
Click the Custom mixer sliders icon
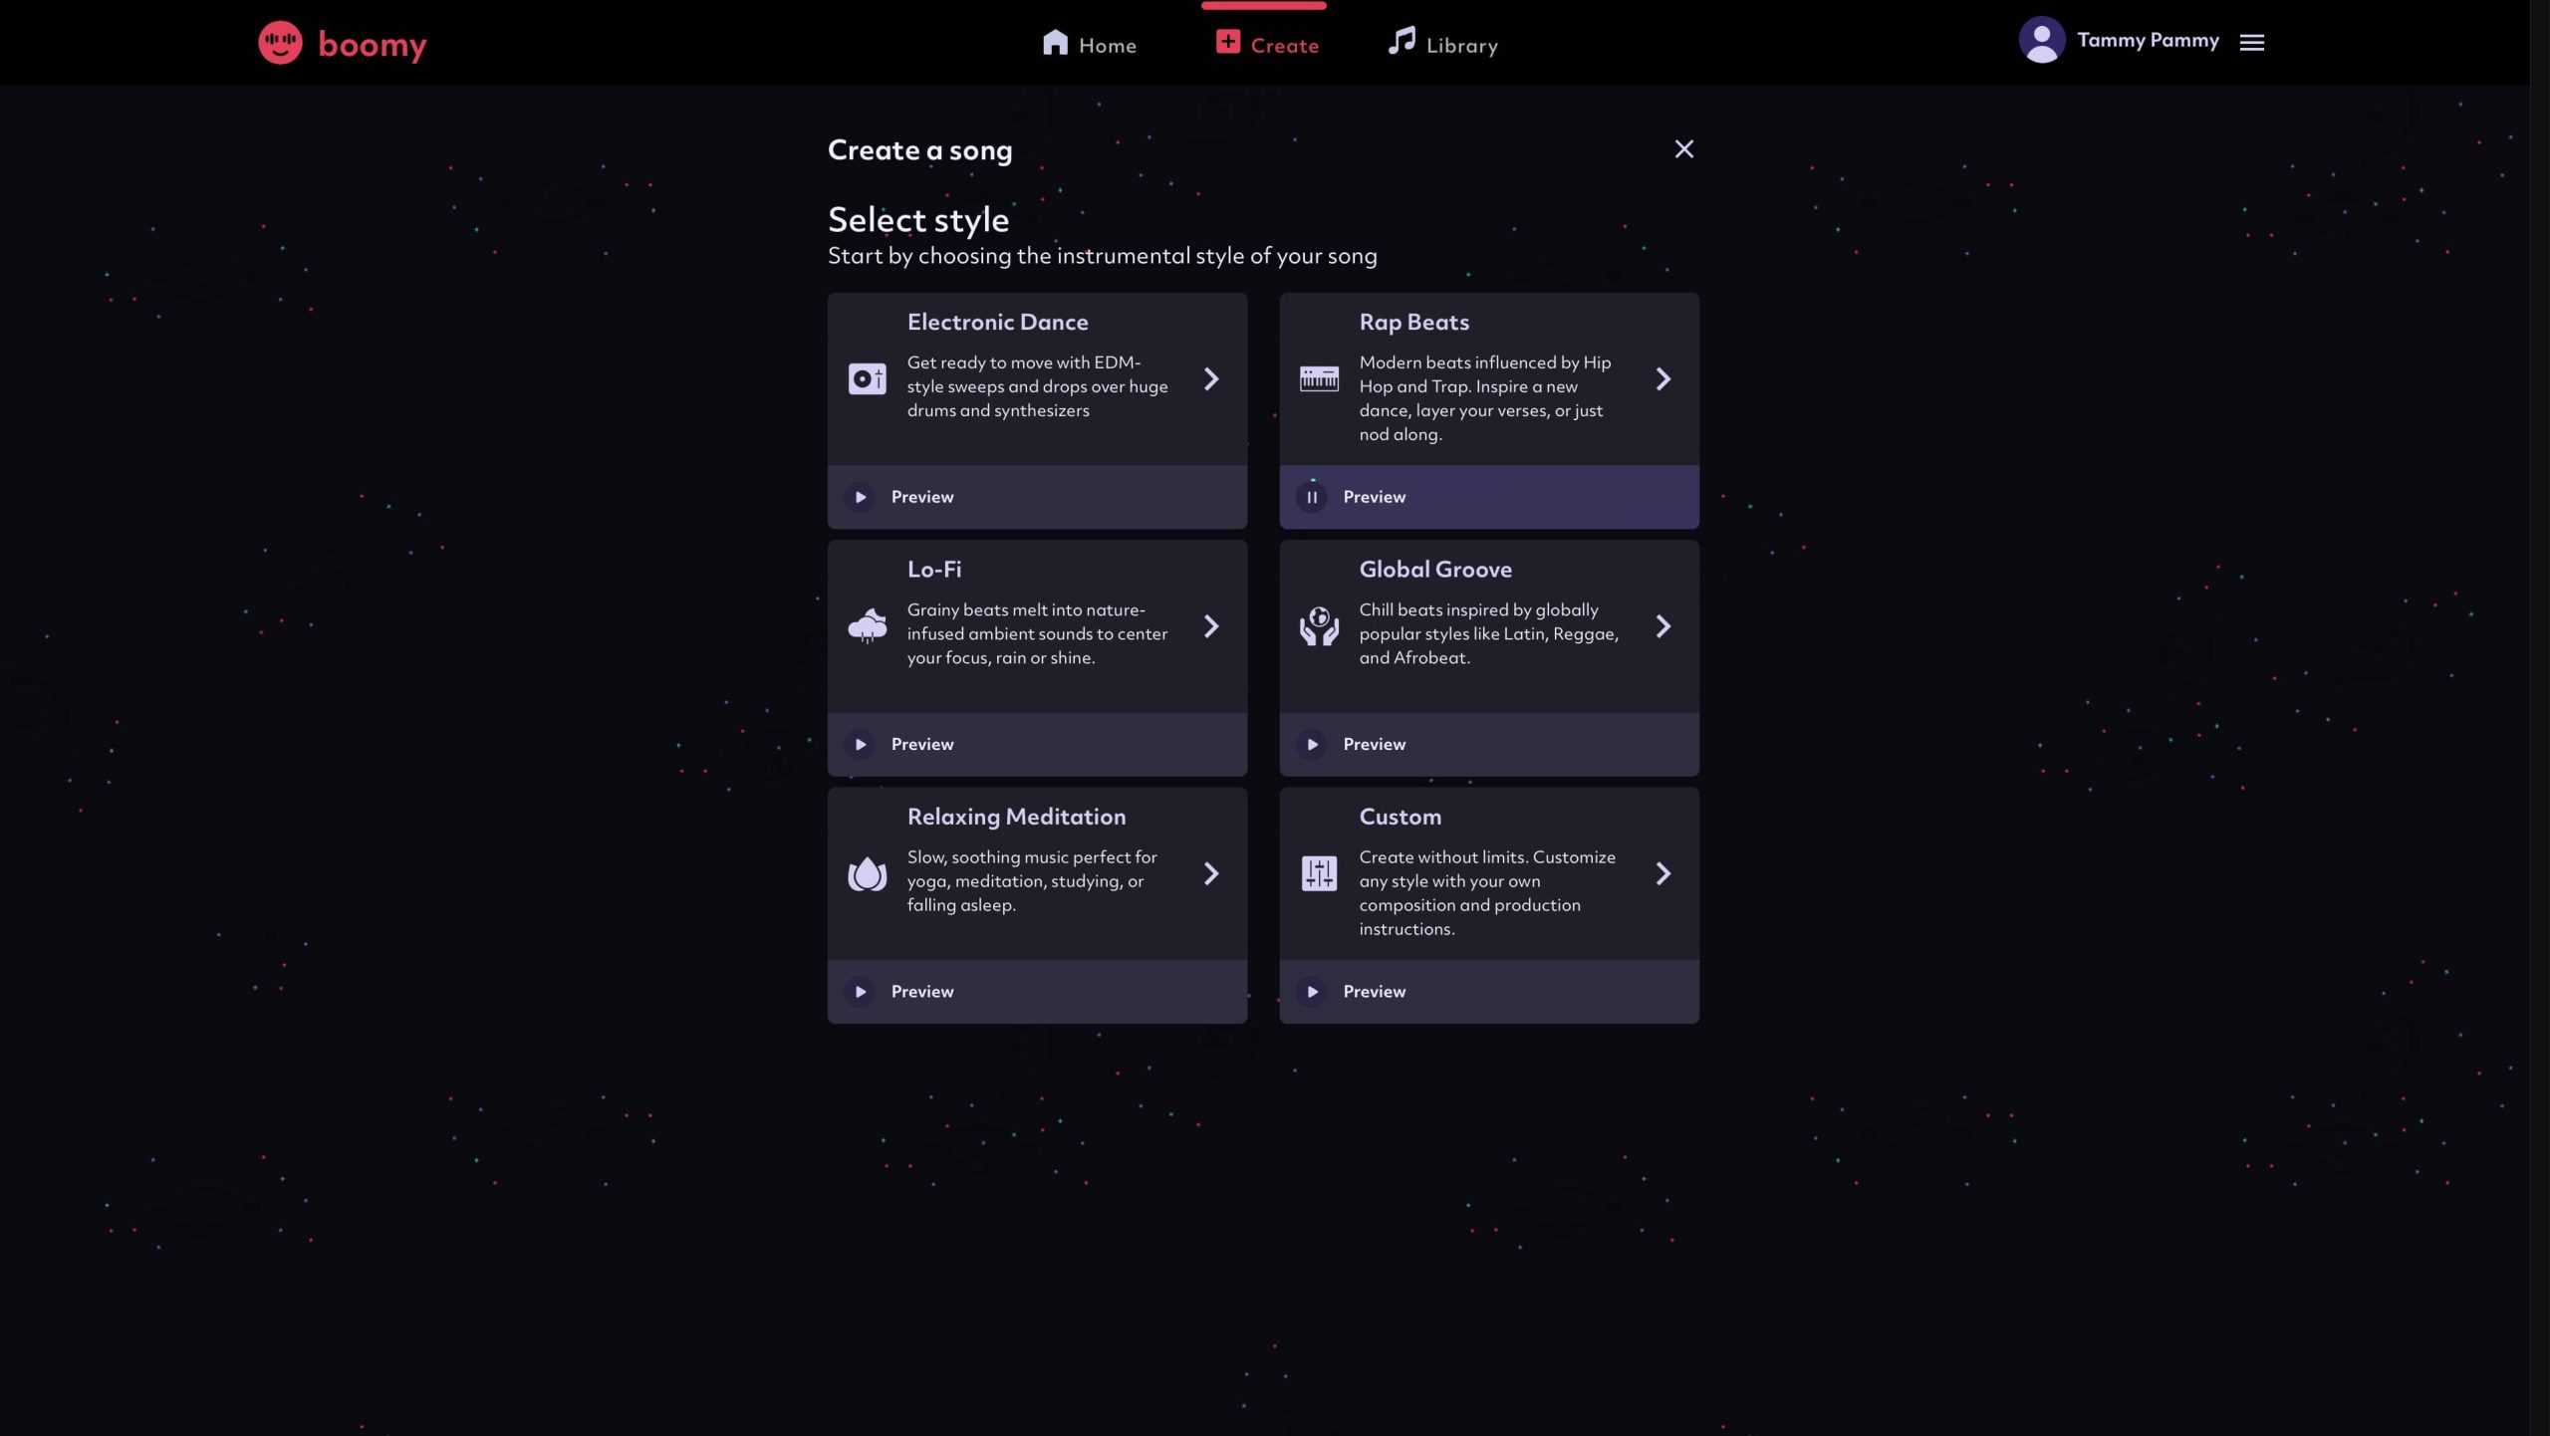point(1319,873)
